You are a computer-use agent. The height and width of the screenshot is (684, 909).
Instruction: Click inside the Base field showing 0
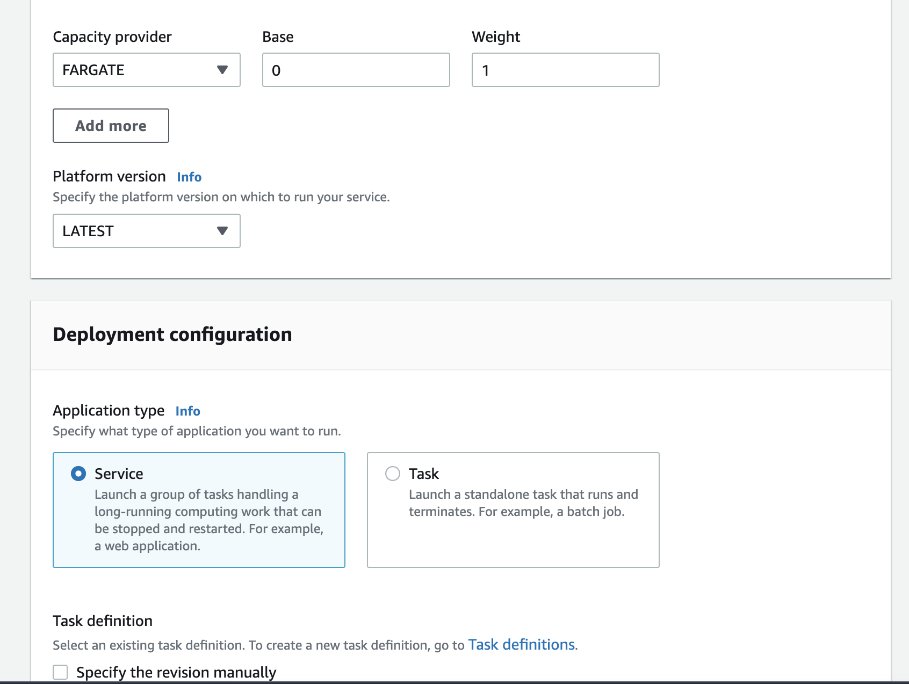click(x=356, y=70)
